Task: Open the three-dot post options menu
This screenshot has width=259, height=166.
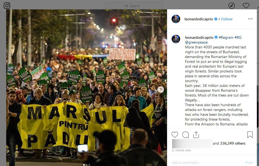Action: [250, 19]
